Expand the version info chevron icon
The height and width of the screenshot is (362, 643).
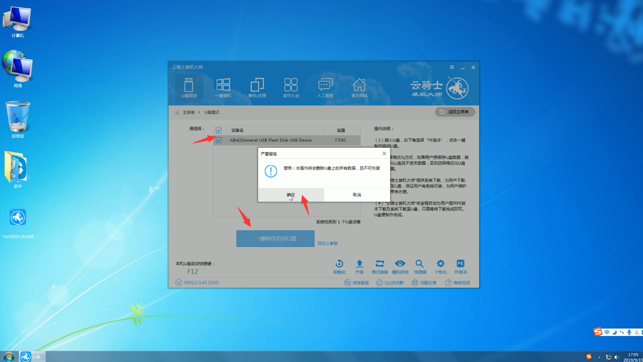coord(179,283)
